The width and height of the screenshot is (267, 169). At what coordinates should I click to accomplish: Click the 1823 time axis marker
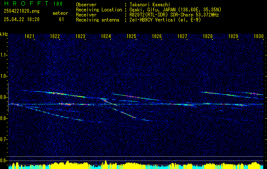pos(80,36)
